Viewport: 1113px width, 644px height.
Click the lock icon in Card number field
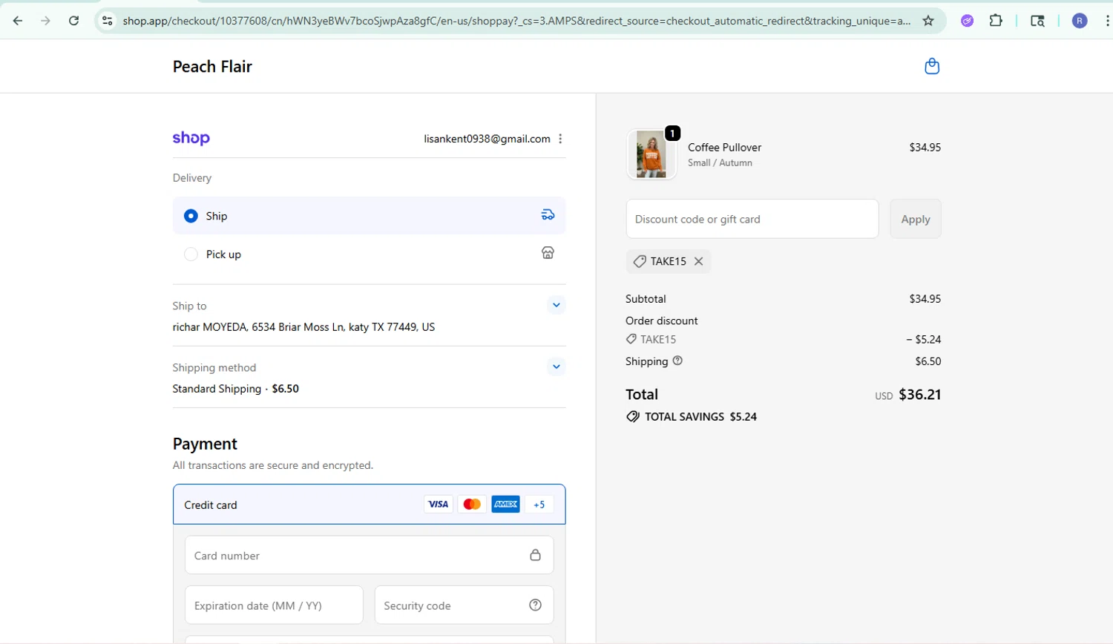(x=535, y=555)
